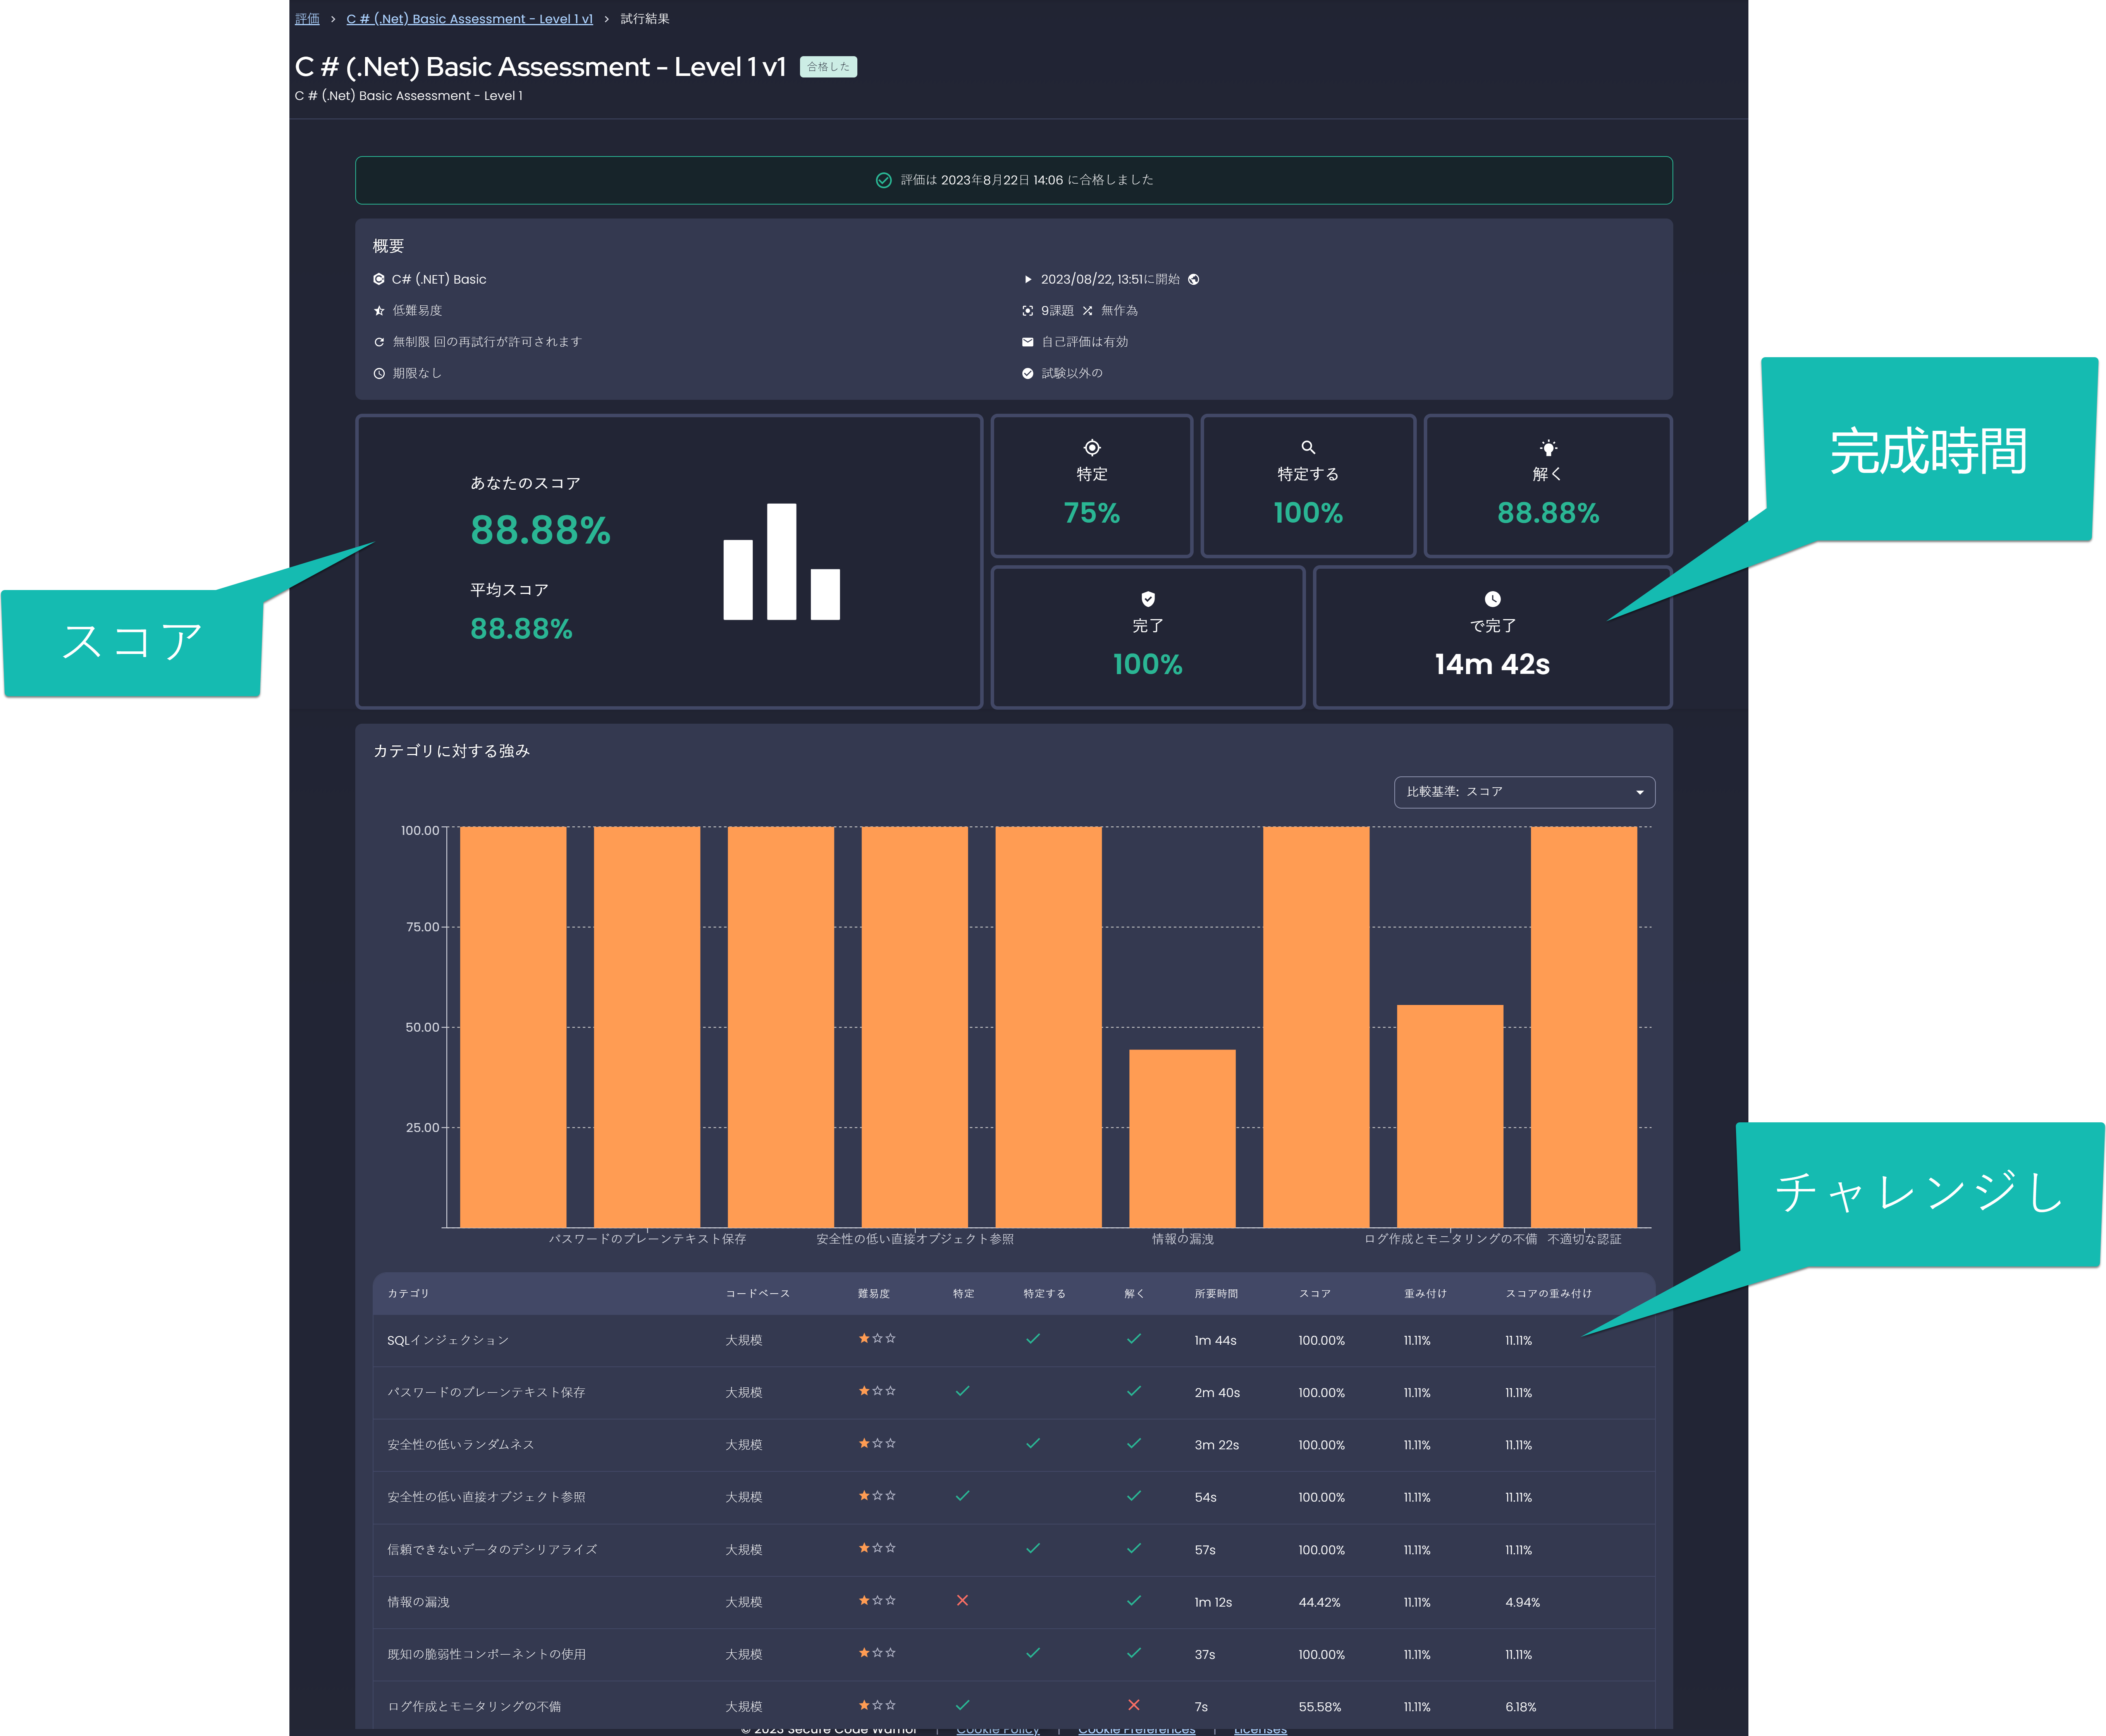The image size is (2106, 1736).
Task: Click the red X in the 情報の漏洩 row
Action: pyautogui.click(x=962, y=1600)
